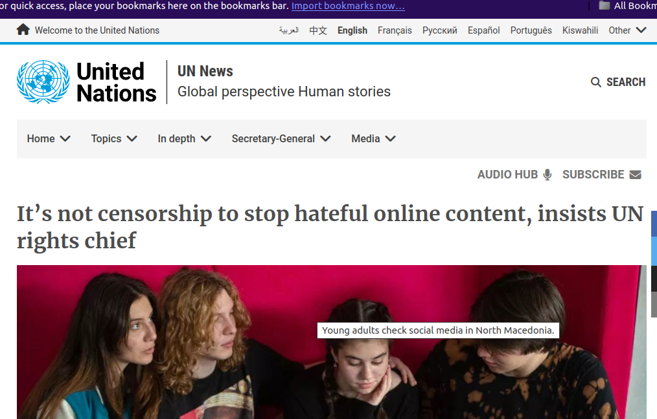This screenshot has height=419, width=657.
Task: Open the Media navigation menu
Action: pos(373,139)
